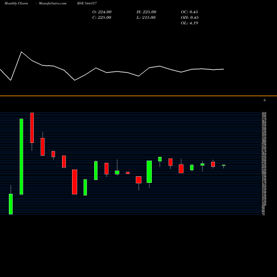
Task: Click the low price L: 215.00
Action: coord(146,18)
